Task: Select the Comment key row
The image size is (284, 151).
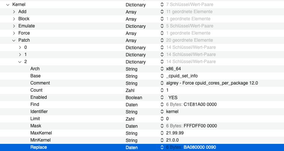Action: pos(40,83)
